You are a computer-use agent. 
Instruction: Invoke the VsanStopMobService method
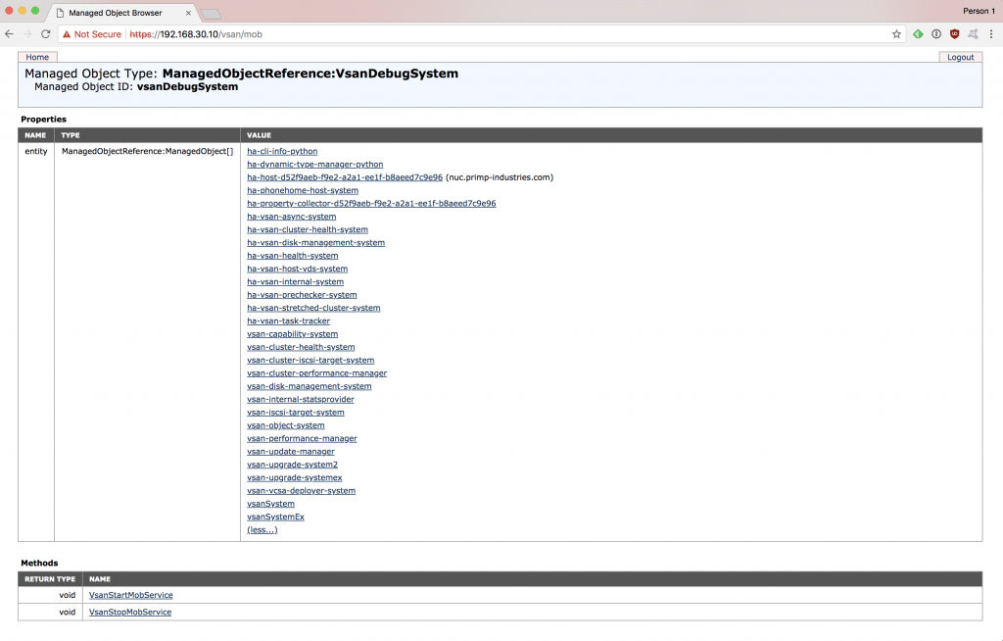pyautogui.click(x=129, y=612)
